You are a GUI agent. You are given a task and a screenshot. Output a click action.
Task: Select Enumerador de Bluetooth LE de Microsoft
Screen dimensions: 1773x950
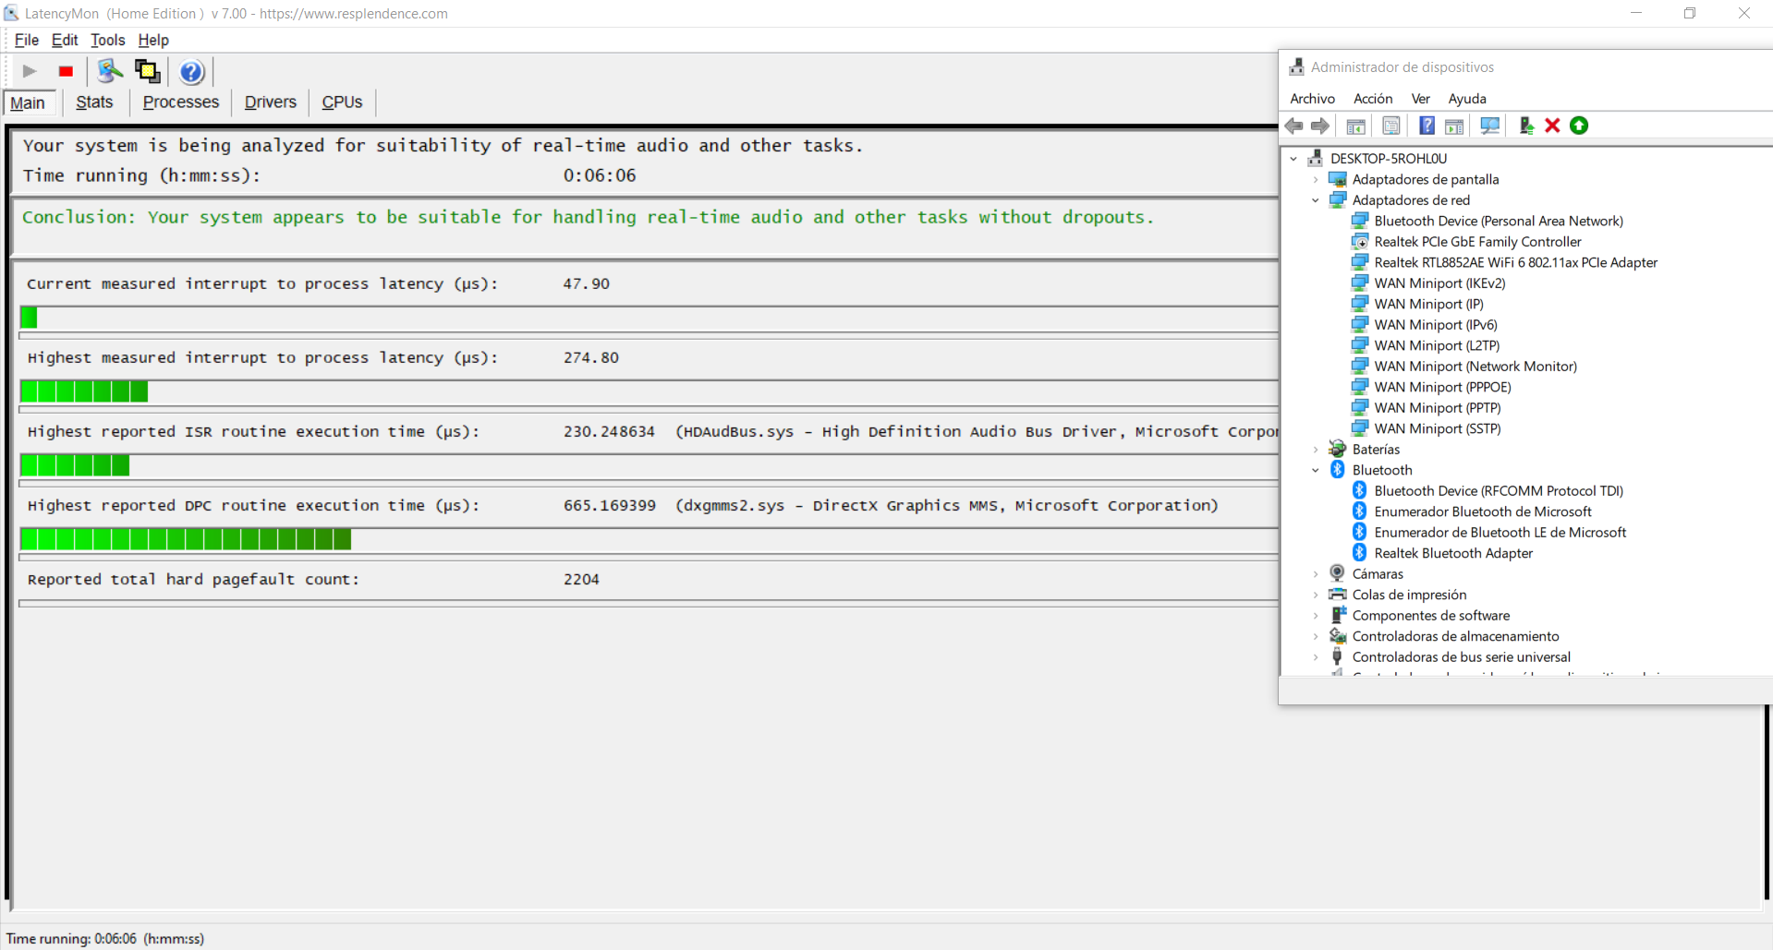(x=1500, y=533)
